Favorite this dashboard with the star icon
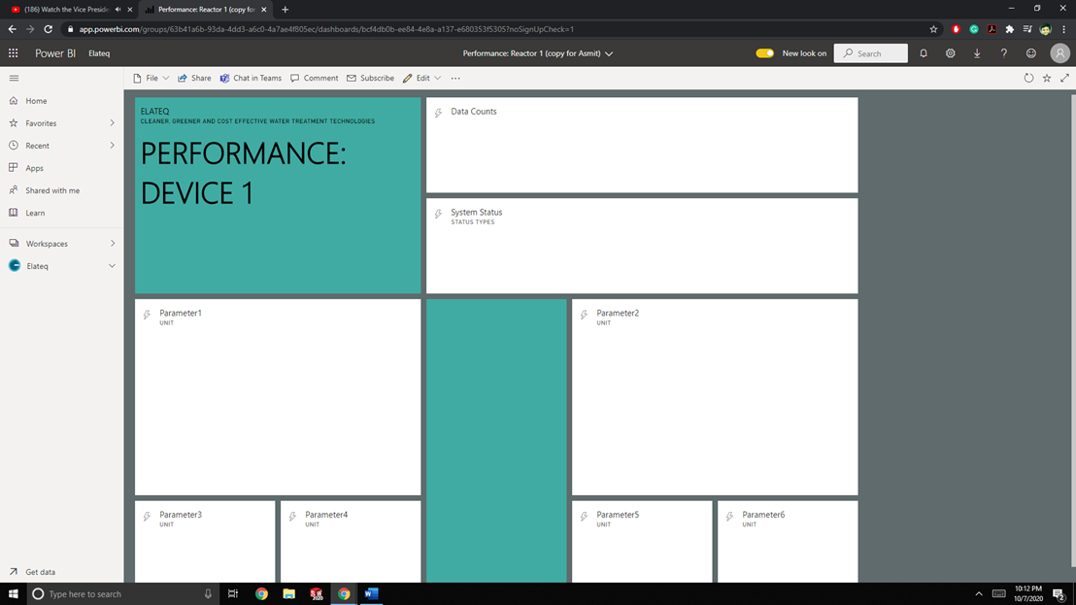1076x605 pixels. pyautogui.click(x=1047, y=79)
